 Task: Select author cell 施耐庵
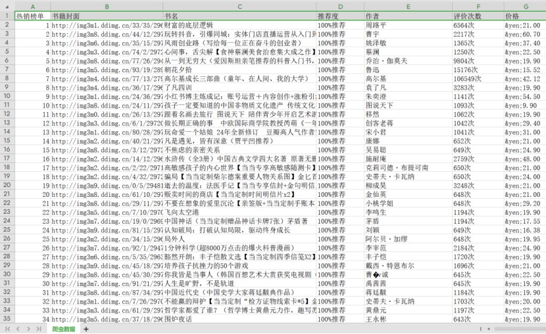tap(408, 159)
